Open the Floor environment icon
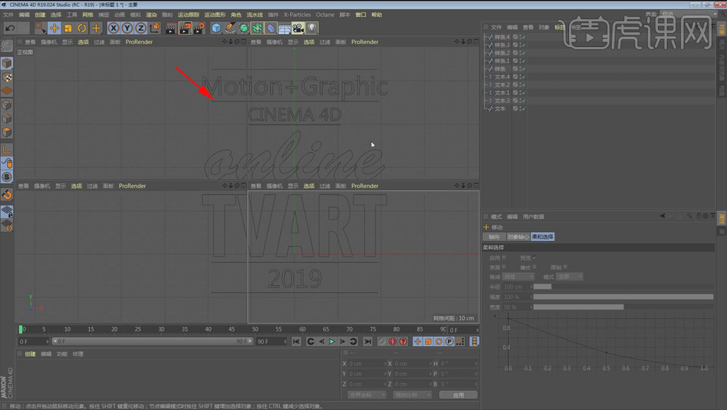This screenshot has width=727, height=410. (x=284, y=29)
